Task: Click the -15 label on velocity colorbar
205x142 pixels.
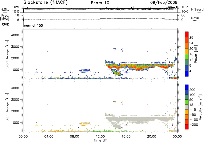Action: (193, 110)
